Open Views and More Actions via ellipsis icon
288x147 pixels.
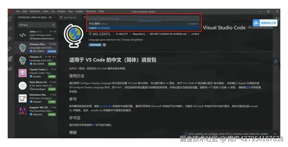(54, 17)
